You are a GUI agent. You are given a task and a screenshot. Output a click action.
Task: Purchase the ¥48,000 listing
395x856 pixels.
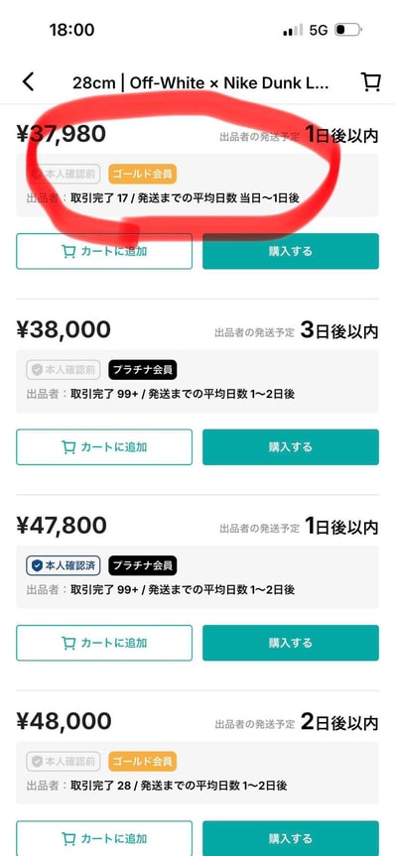click(x=290, y=838)
